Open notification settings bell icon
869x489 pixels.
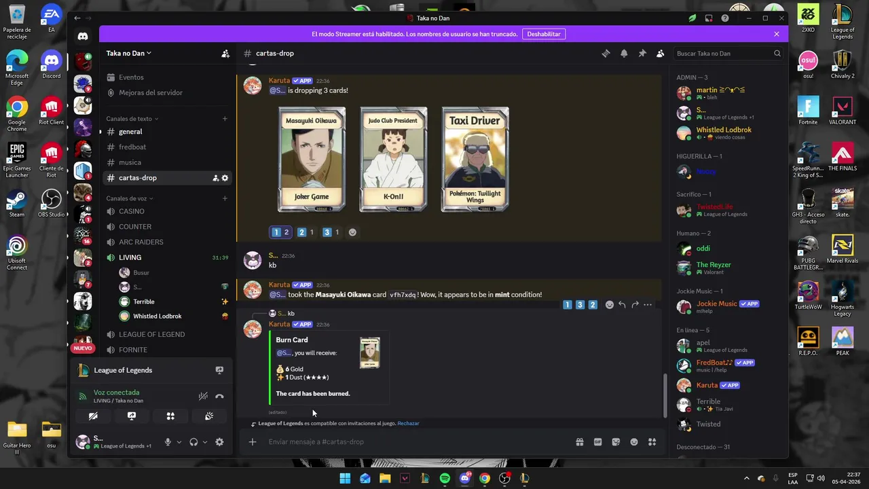(x=624, y=54)
